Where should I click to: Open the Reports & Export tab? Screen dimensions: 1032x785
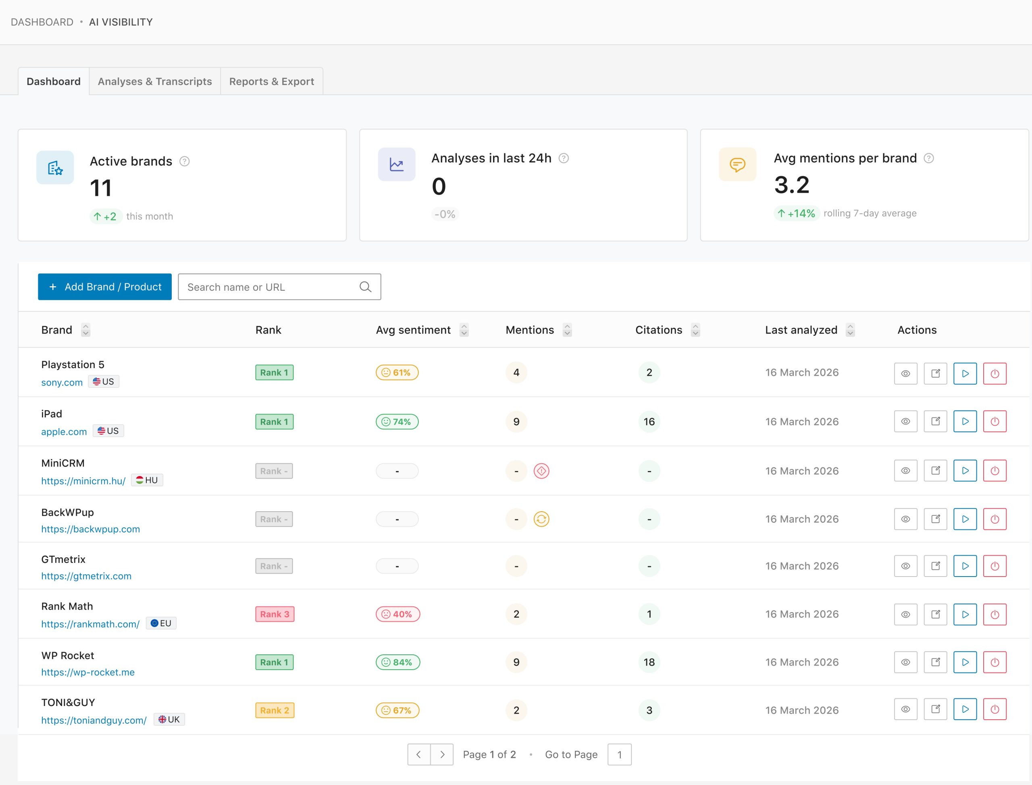point(271,81)
